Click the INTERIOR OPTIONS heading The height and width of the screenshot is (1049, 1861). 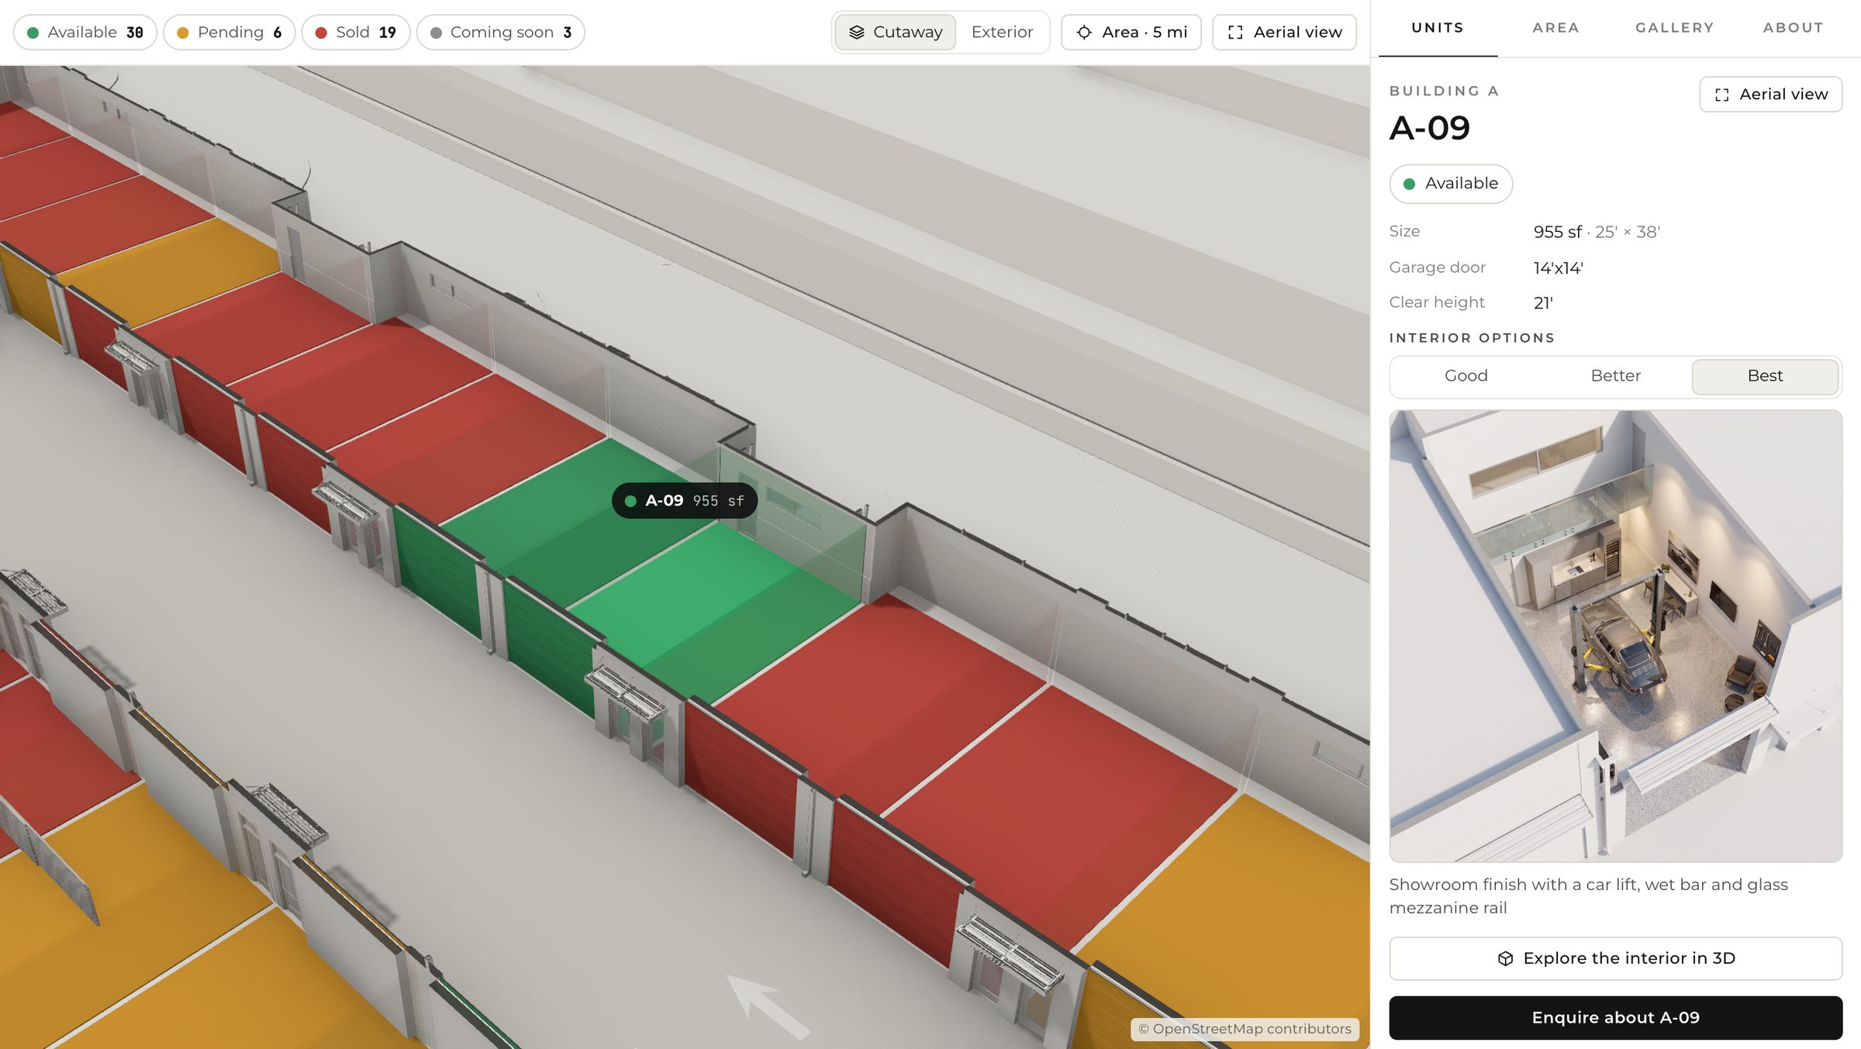(x=1472, y=338)
